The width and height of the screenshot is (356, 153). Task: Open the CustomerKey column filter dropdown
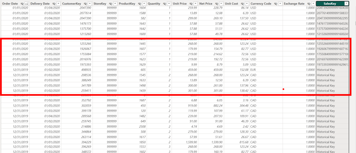[x=90, y=3]
